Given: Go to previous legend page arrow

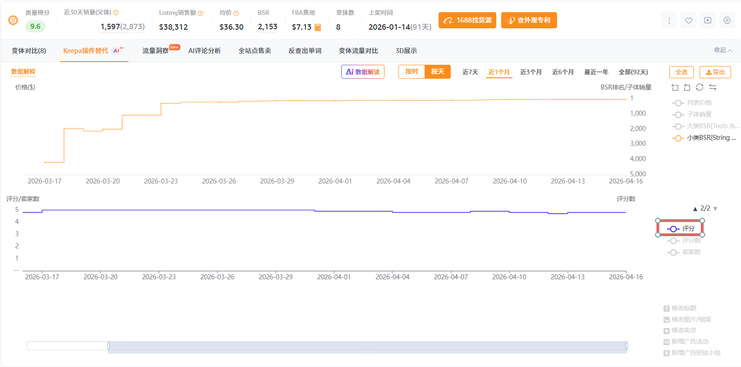Looking at the screenshot, I should (695, 209).
